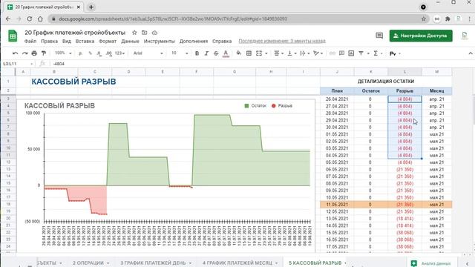
Task: Star the document title
Action: 134,33
